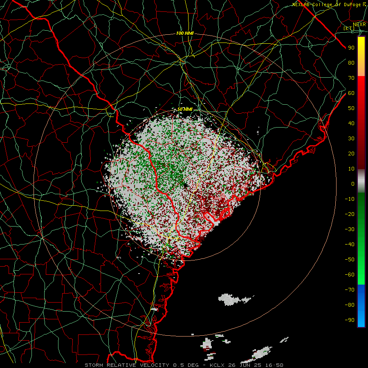Click the 90 knot value on the scale
The image size is (368, 368).
[351, 48]
